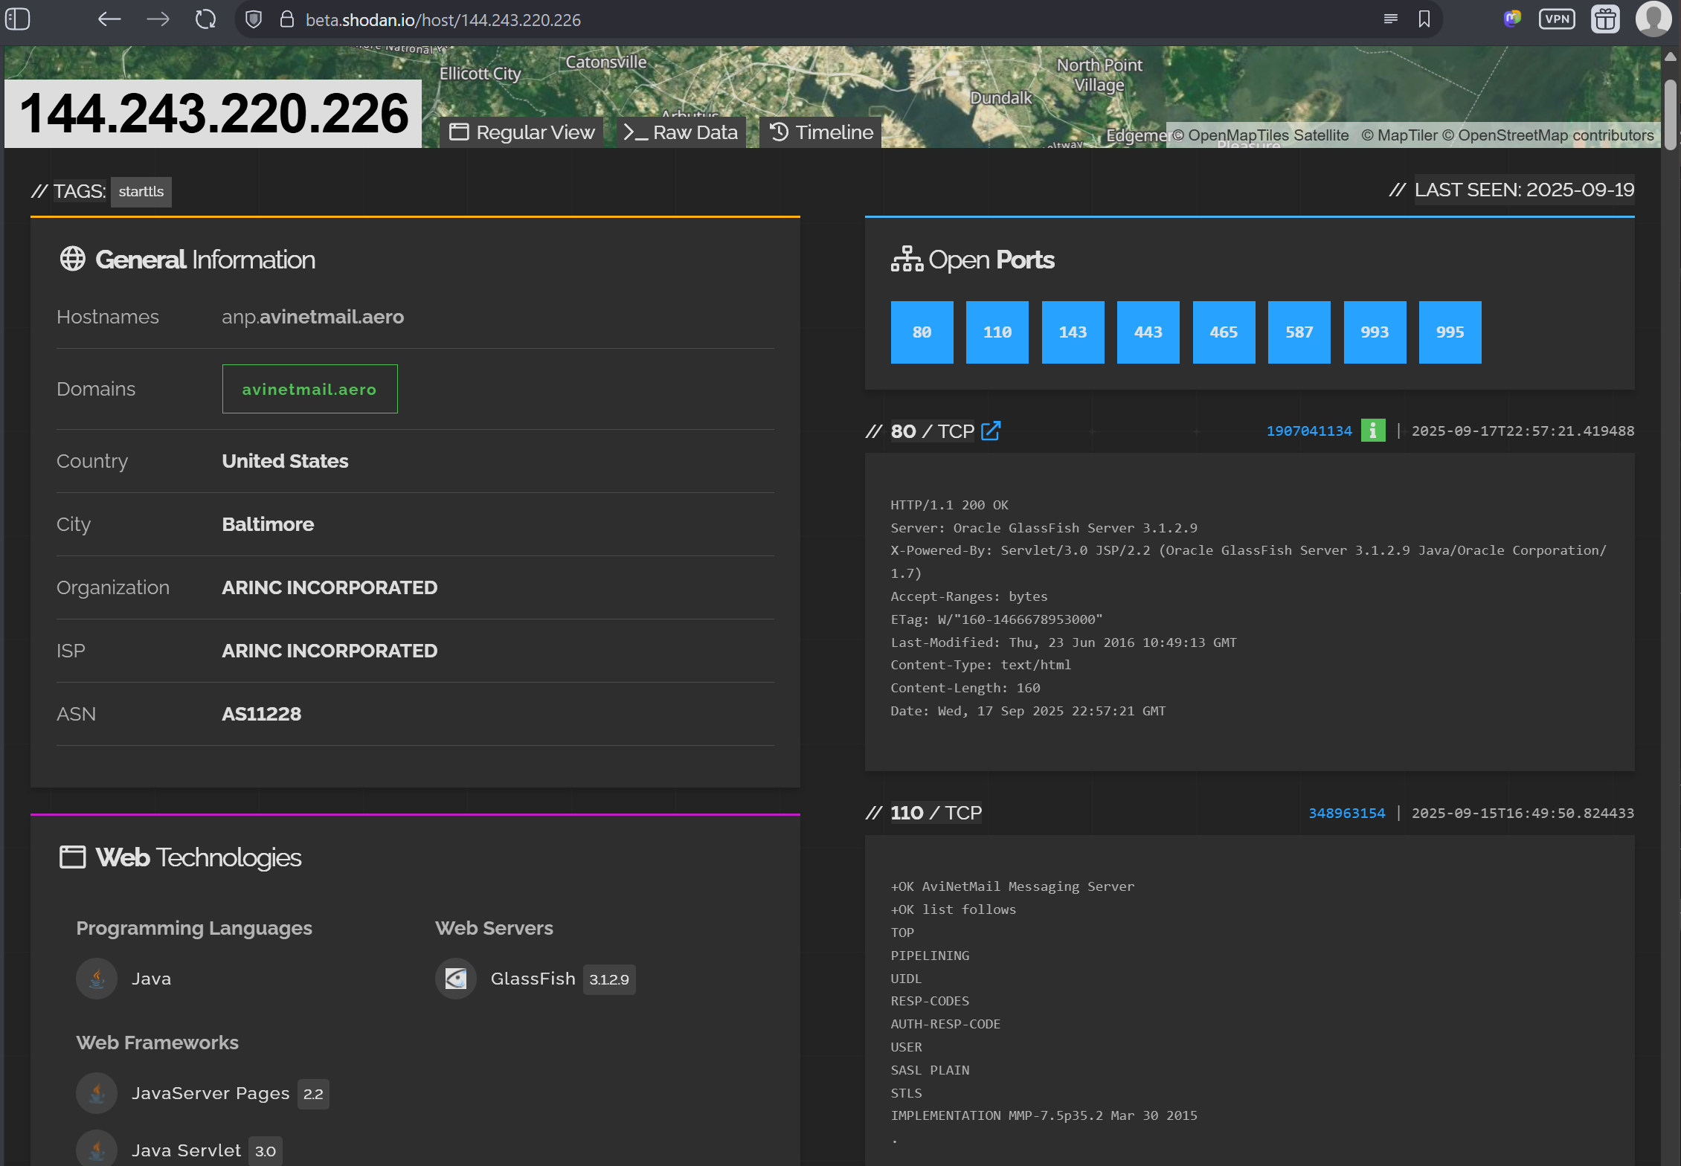Open the Timeline tab
The height and width of the screenshot is (1166, 1681).
click(821, 132)
